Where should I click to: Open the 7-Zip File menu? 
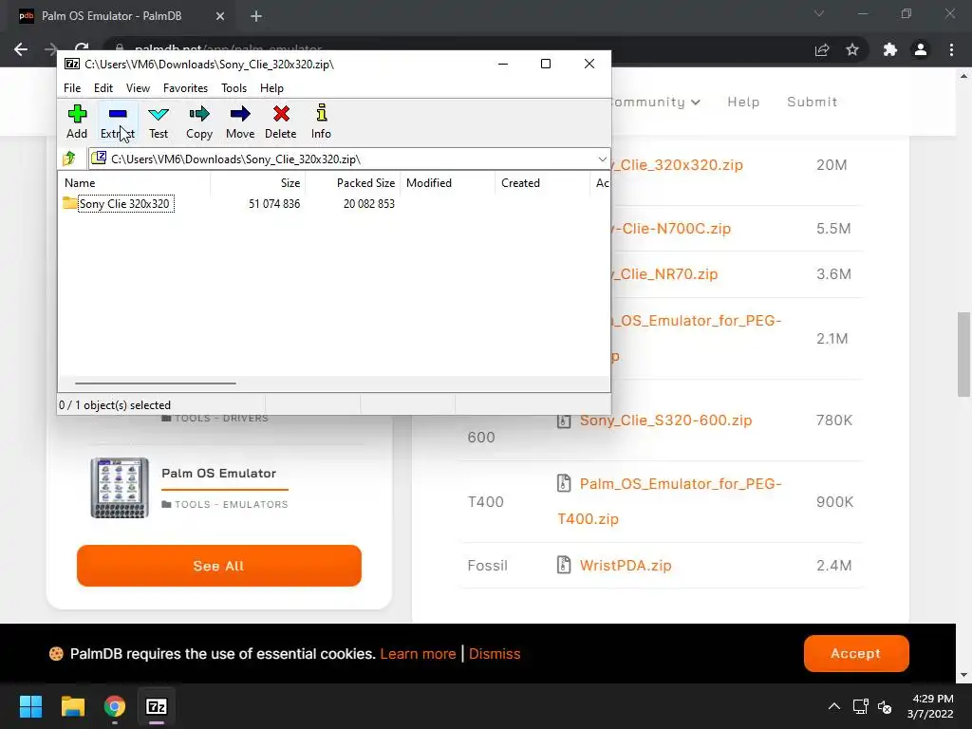[x=72, y=88]
